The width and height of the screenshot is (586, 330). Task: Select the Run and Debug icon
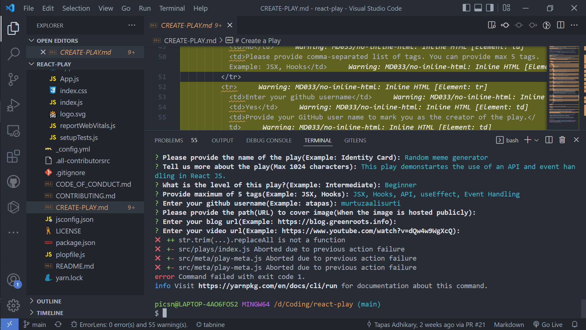click(x=13, y=105)
